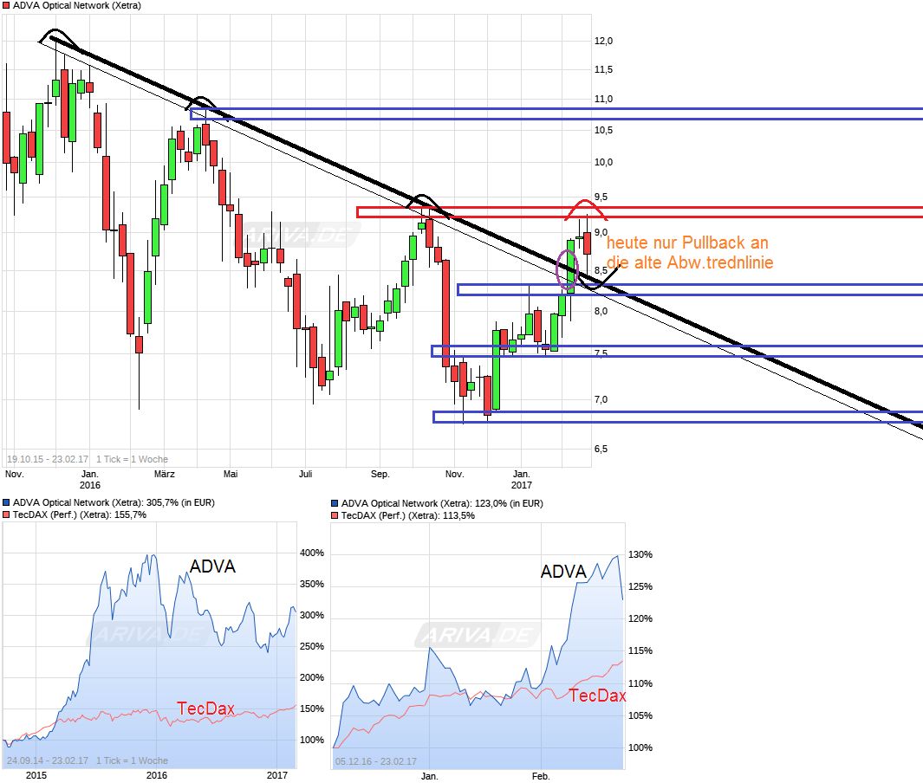Click the '2016' year label under the long-term chart
Image resolution: width=923 pixels, height=783 pixels.
pyautogui.click(x=157, y=775)
